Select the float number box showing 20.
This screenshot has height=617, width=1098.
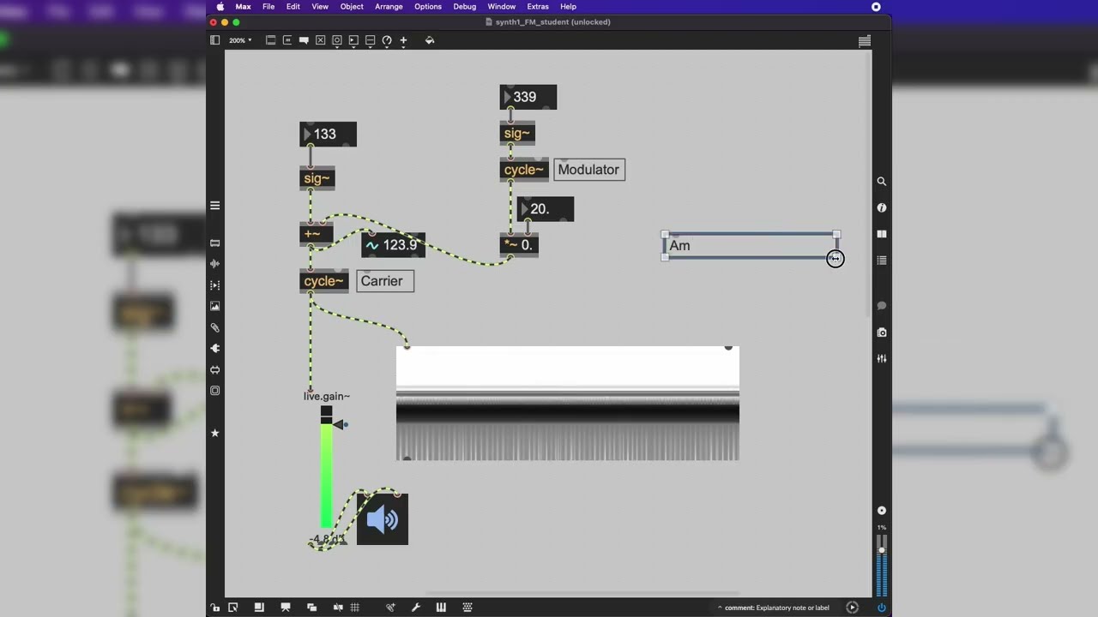tap(546, 209)
